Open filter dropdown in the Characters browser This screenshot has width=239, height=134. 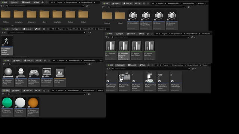(x=3, y=32)
